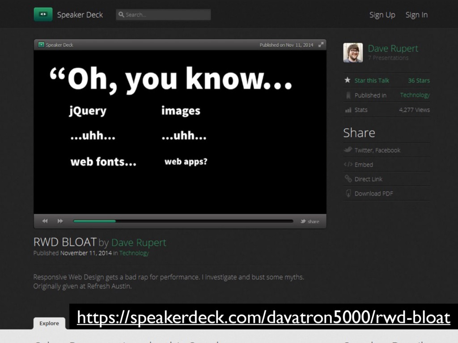Click the share label in player footer

pos(313,222)
